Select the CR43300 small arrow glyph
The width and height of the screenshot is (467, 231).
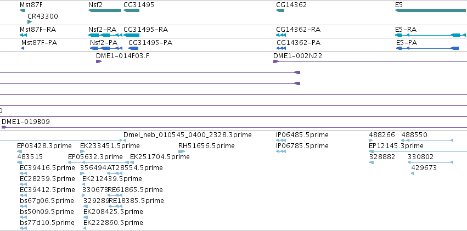pyautogui.click(x=30, y=22)
